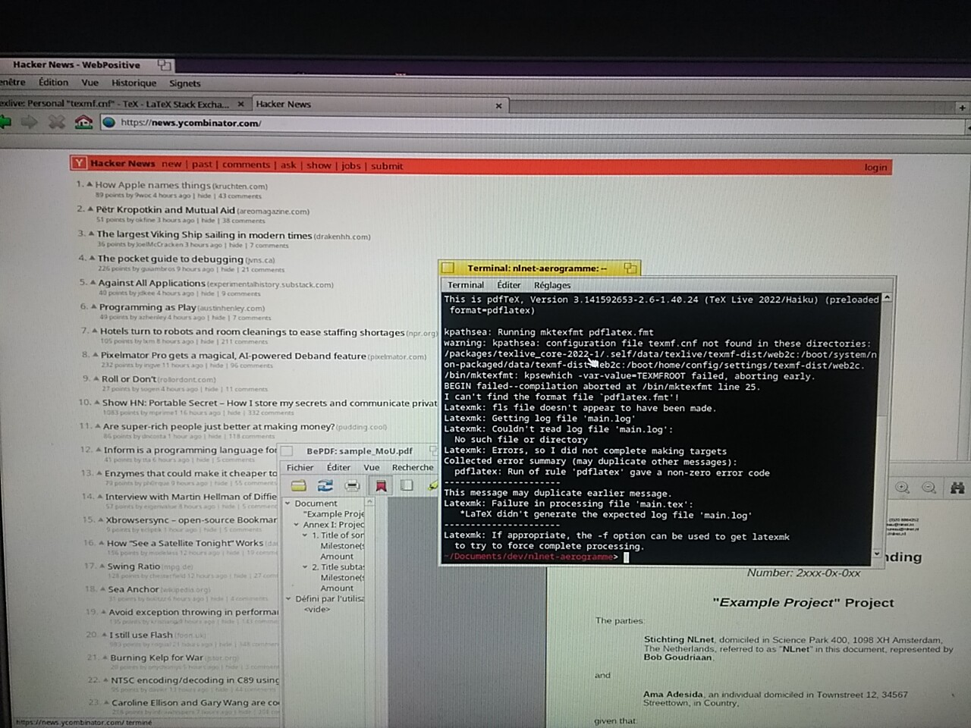Screen dimensions: 971x728
Task: Collapse the '2. Title subtask' outline node
Action: pyautogui.click(x=305, y=566)
